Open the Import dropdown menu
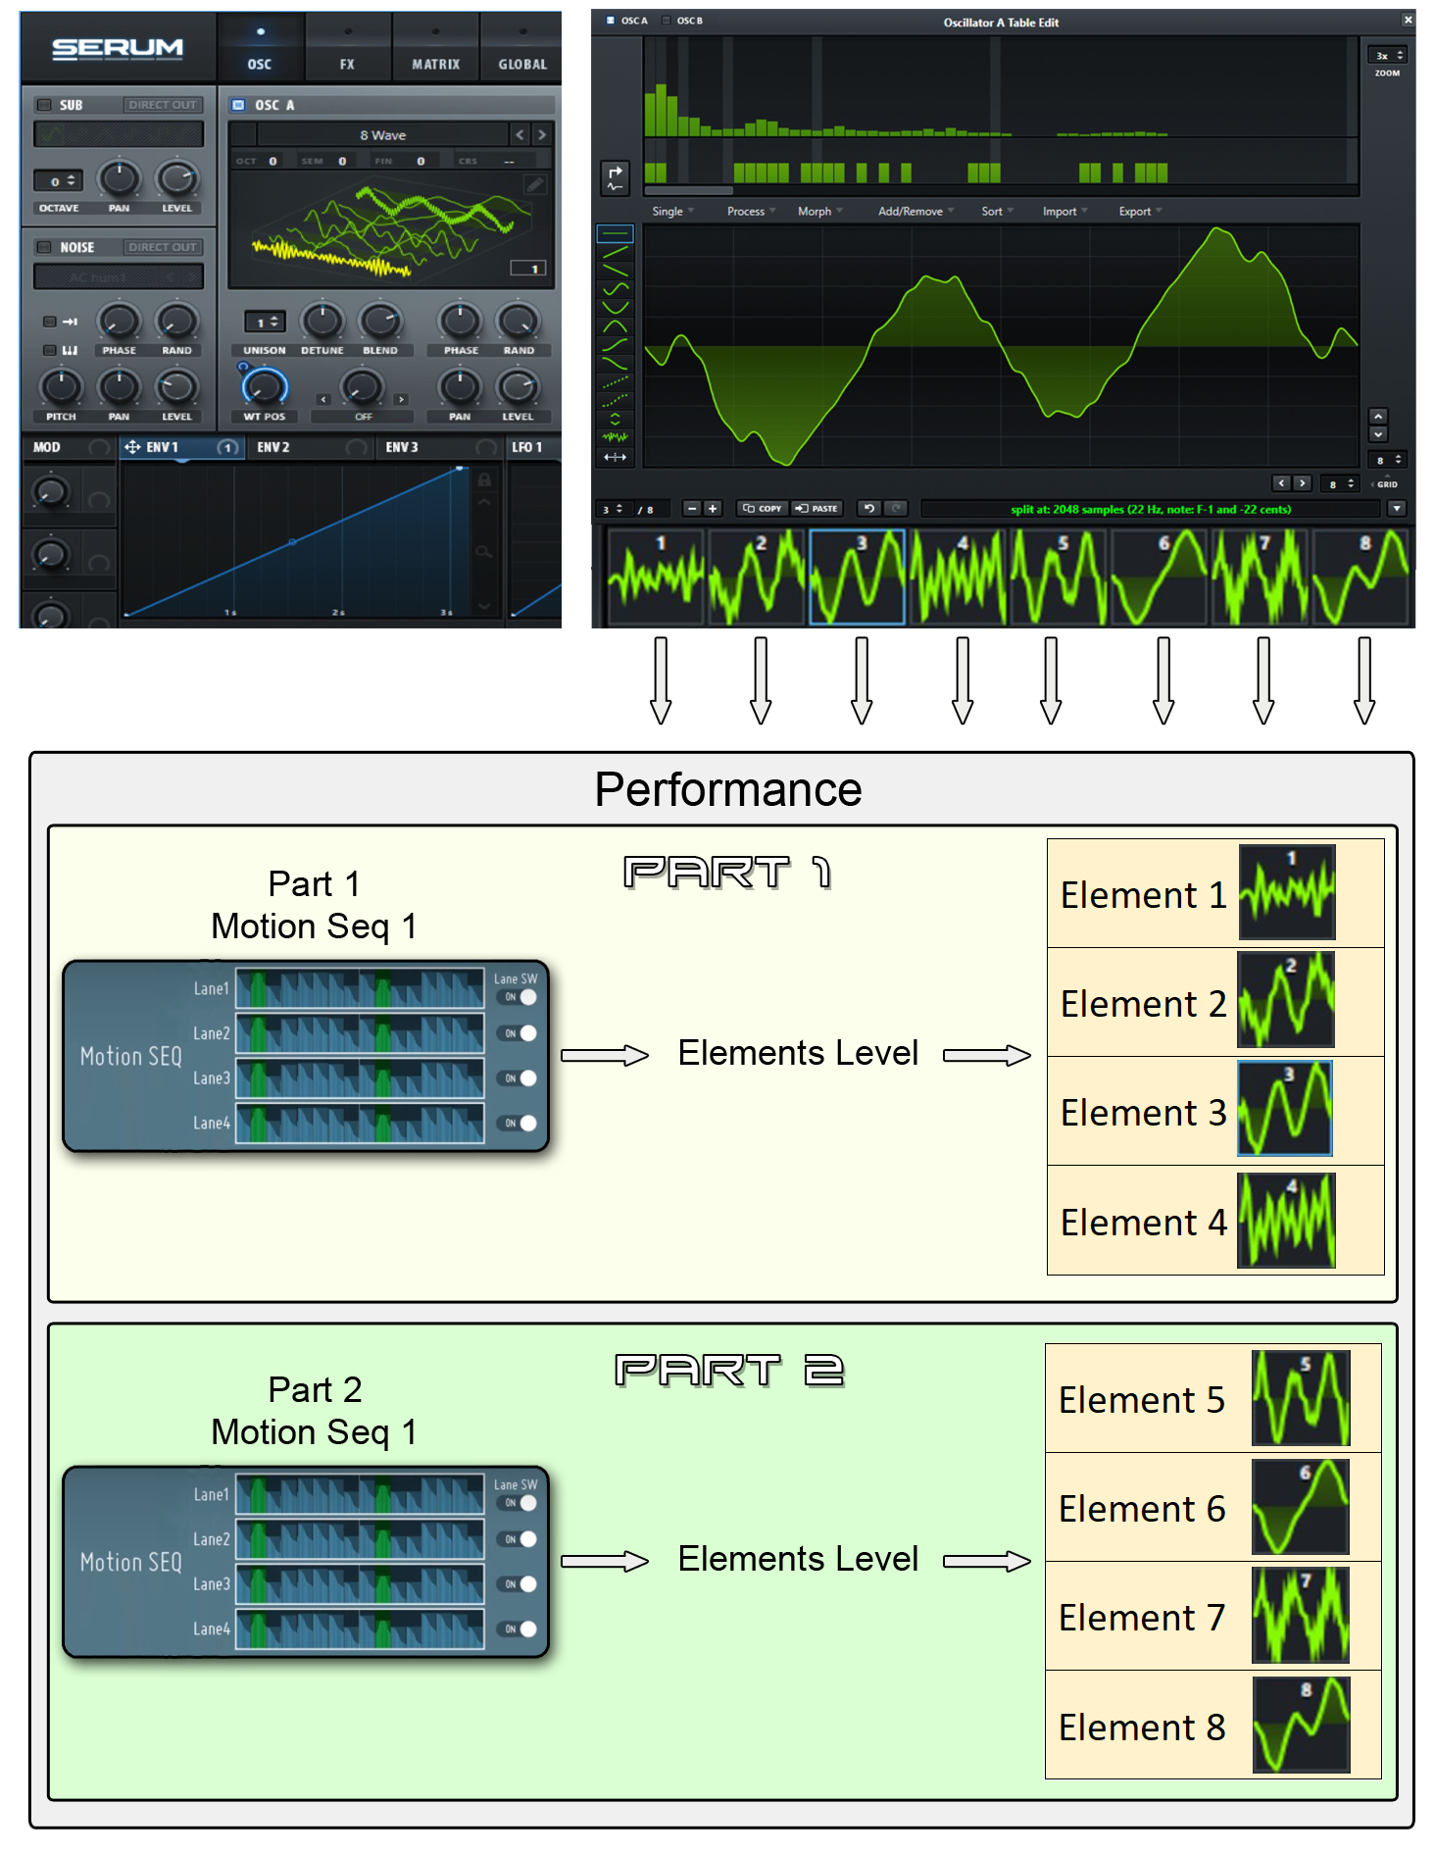 1064,211
